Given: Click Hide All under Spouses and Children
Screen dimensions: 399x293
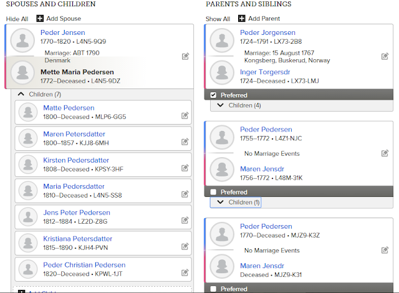Looking at the screenshot, I should coord(17,19).
